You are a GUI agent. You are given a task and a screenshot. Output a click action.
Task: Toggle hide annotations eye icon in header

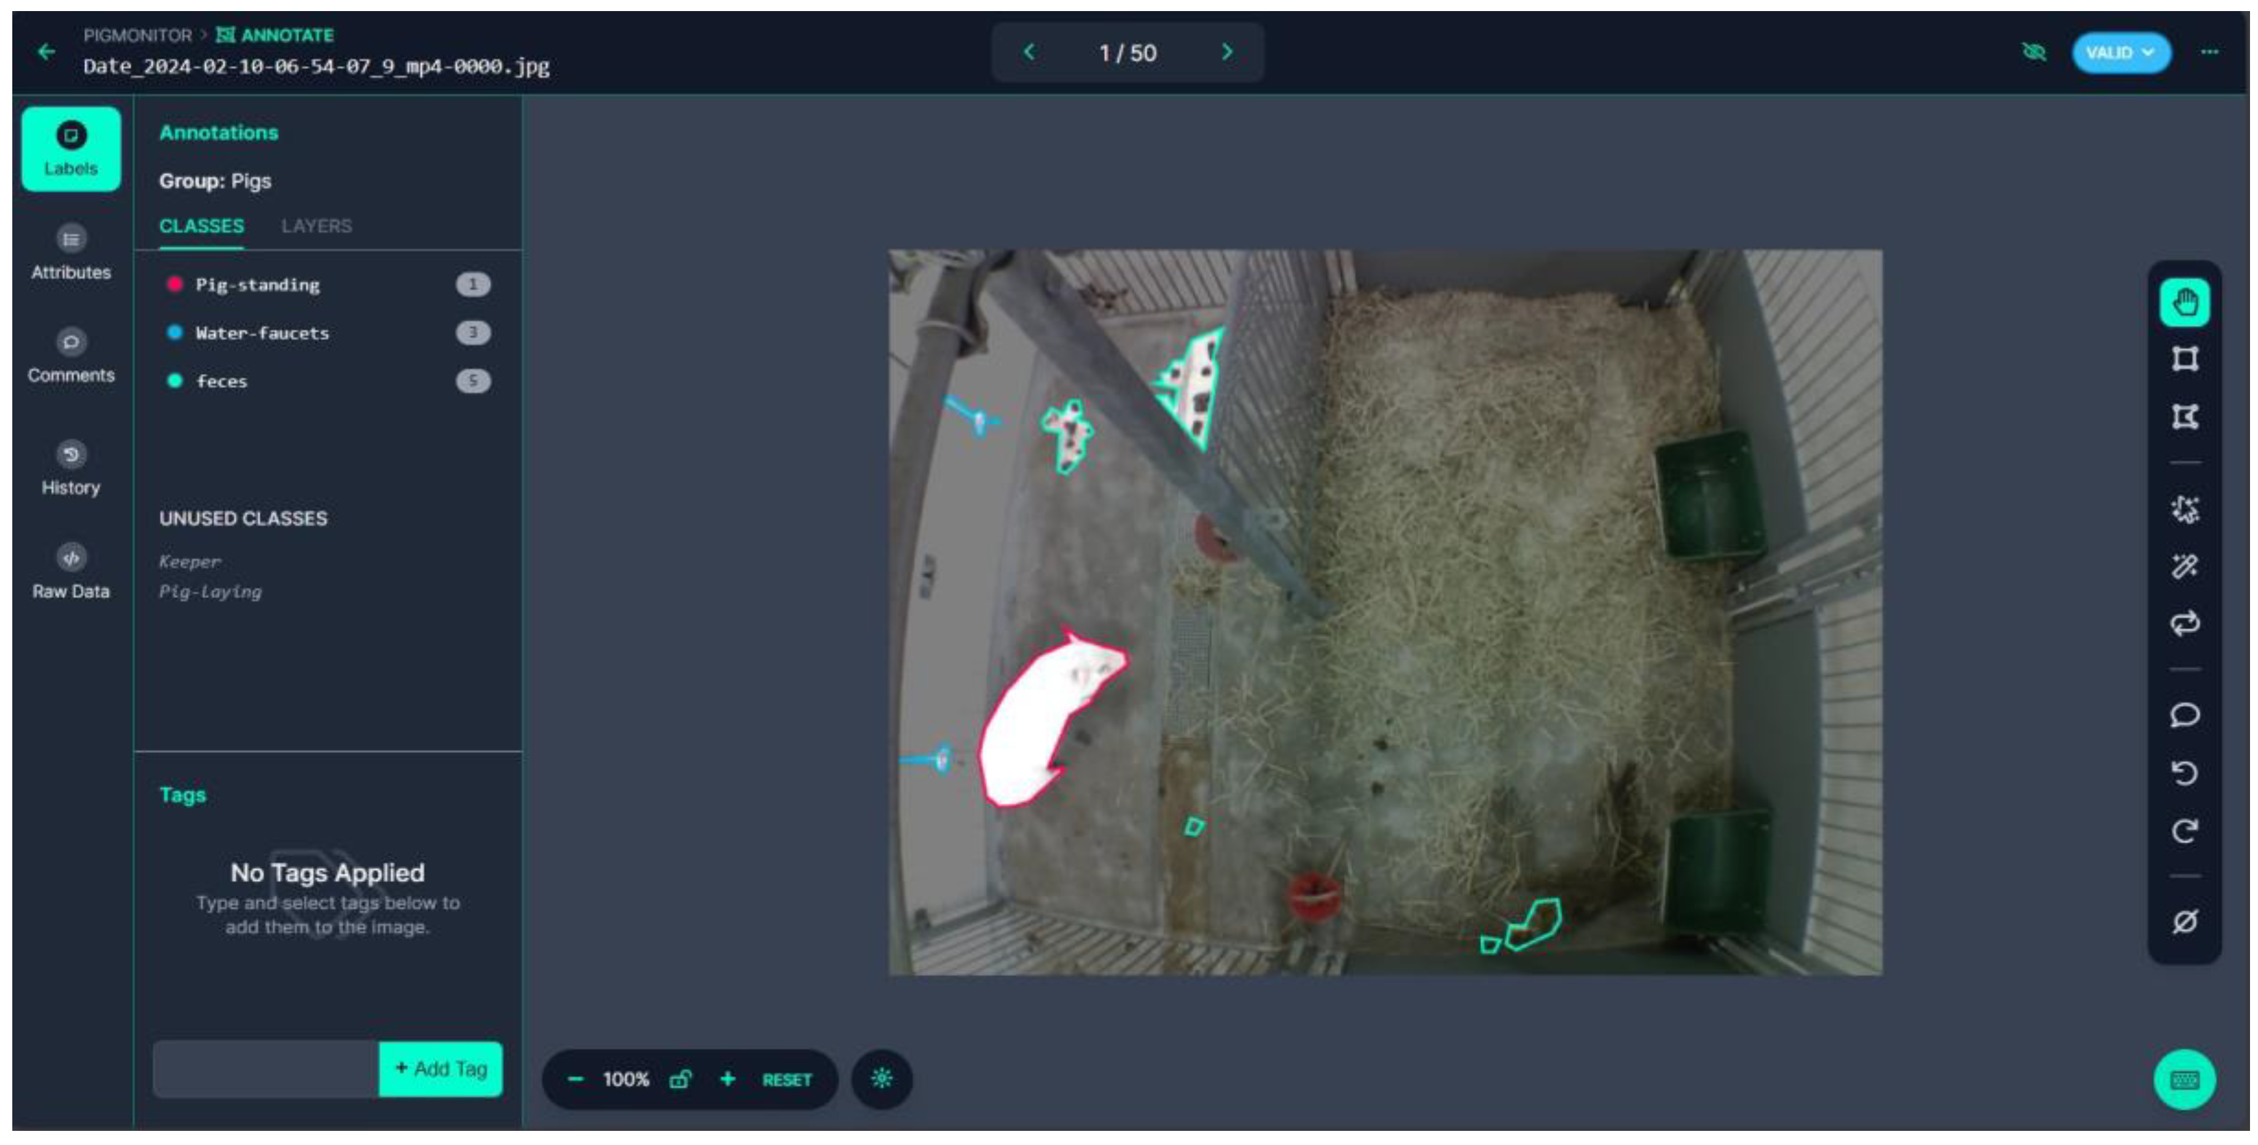[x=2034, y=53]
